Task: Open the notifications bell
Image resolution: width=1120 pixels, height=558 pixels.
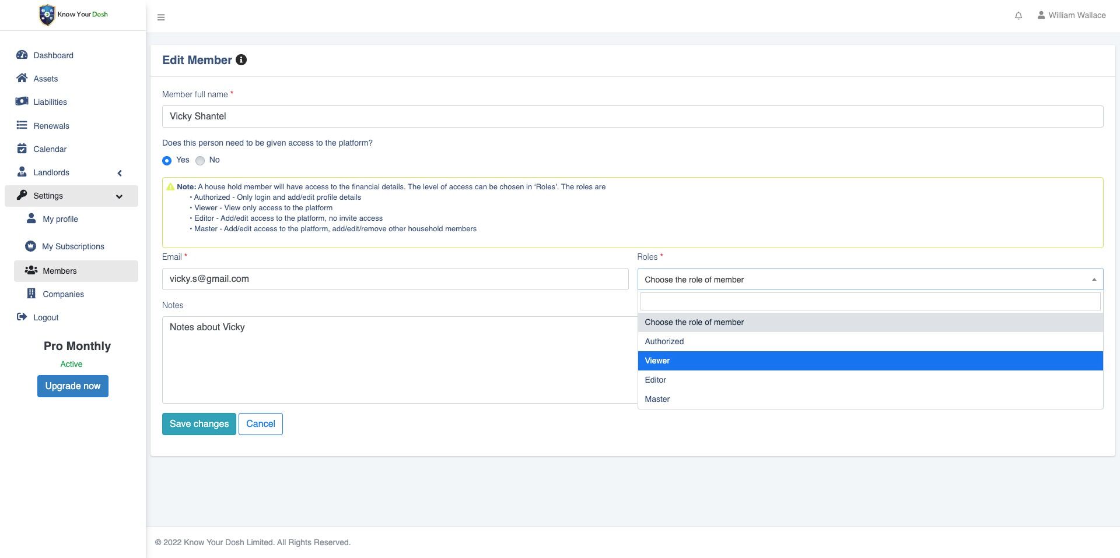Action: 1018,16
